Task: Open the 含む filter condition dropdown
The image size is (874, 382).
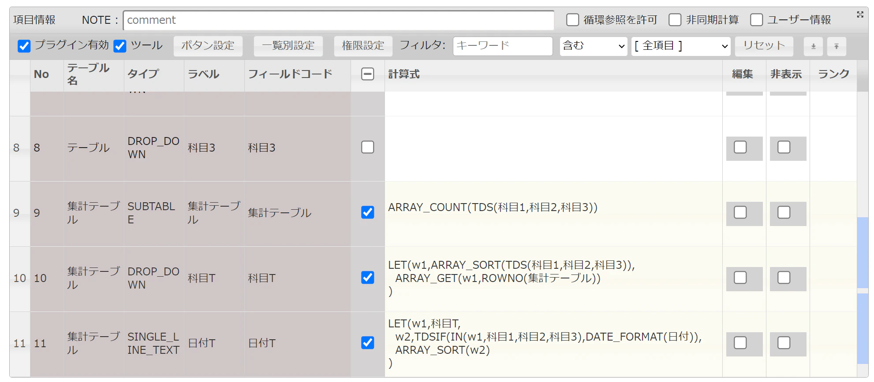Action: coord(594,46)
